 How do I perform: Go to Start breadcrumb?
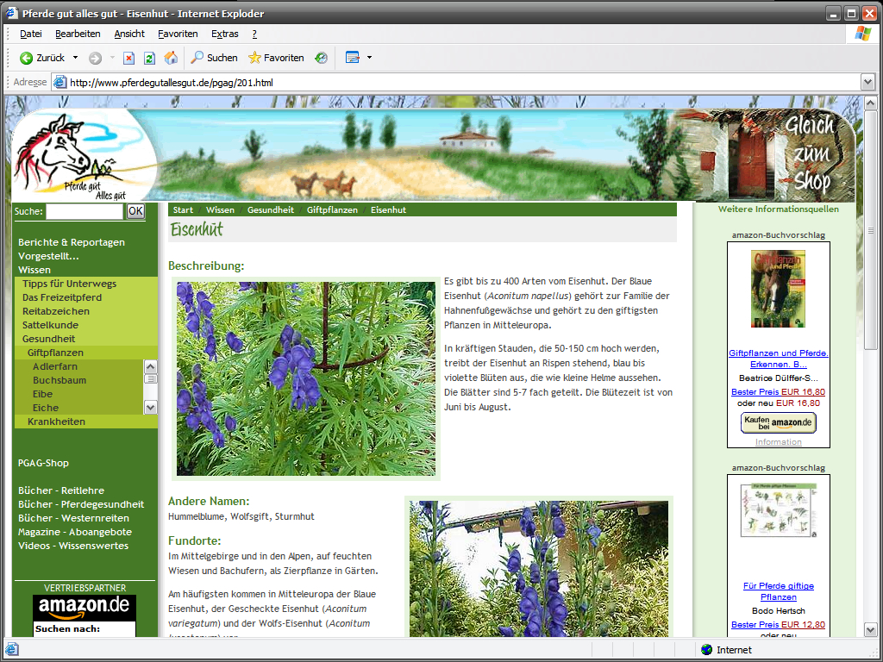click(x=183, y=210)
